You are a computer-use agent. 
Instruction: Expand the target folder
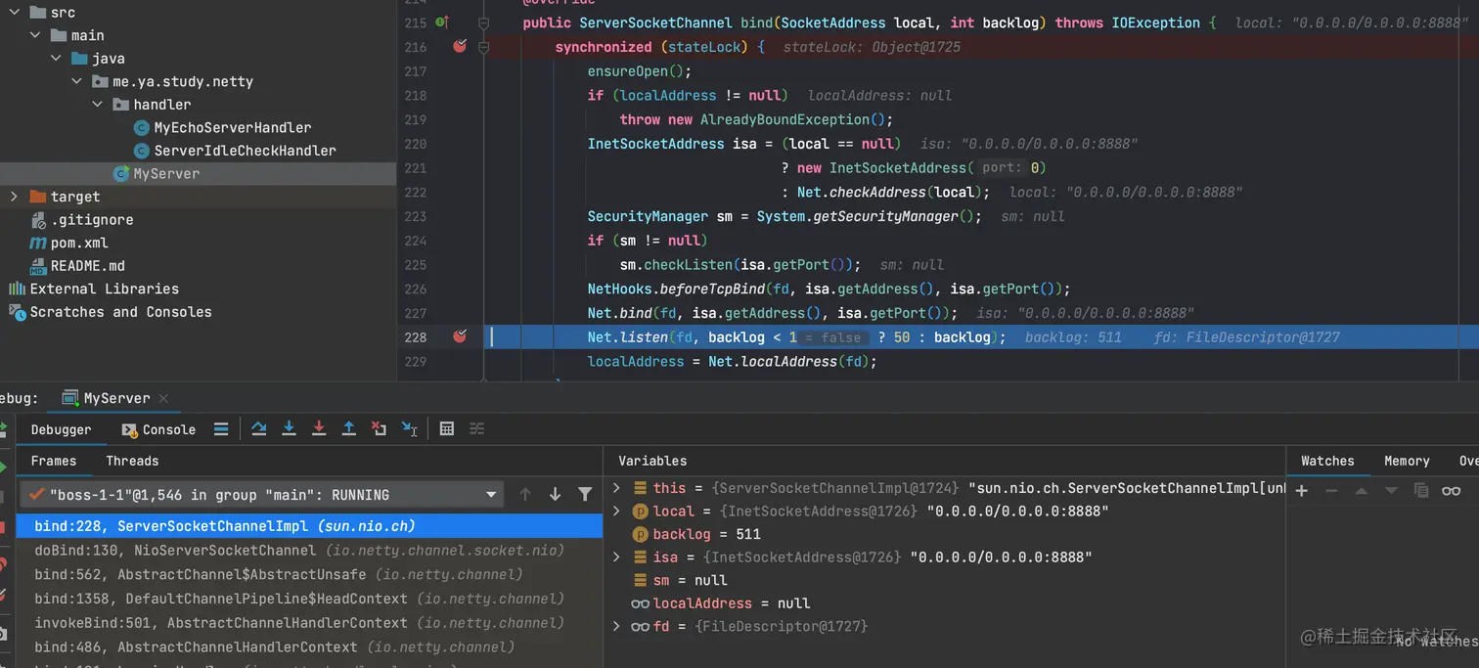tap(14, 197)
